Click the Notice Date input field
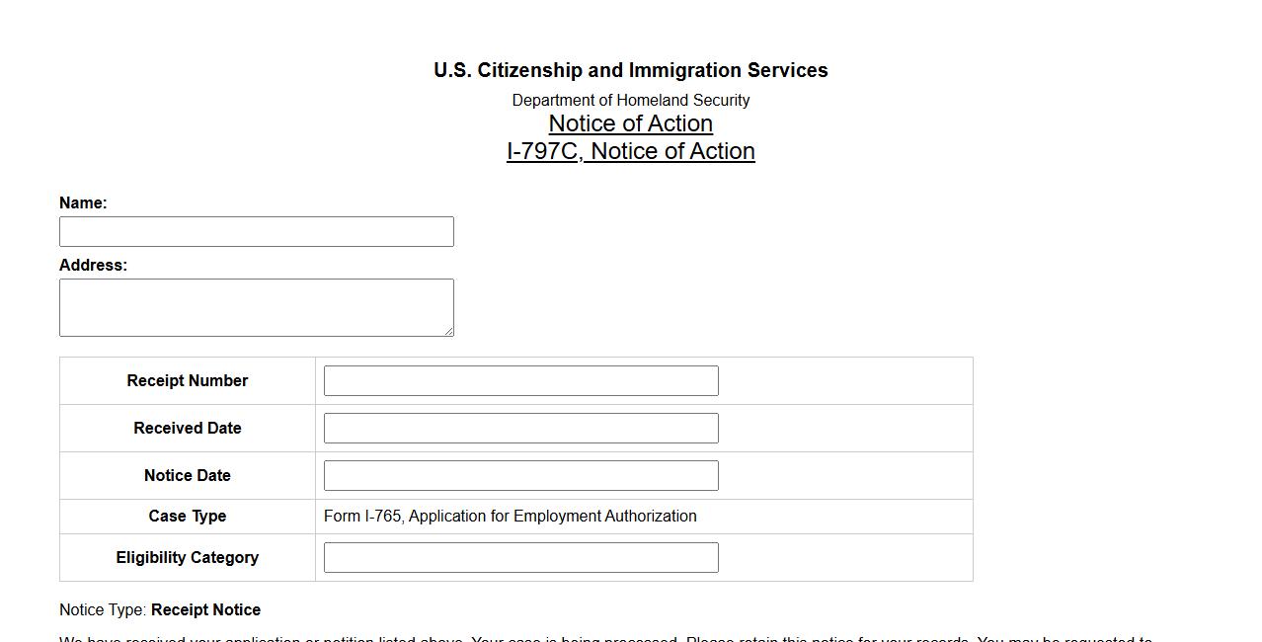 coord(520,476)
